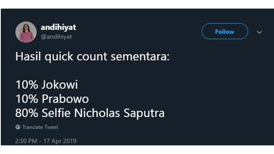Click the '10% Prabowo' line

[52, 99]
